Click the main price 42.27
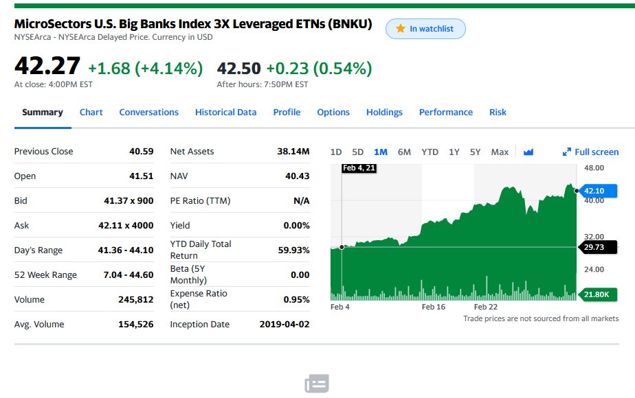This screenshot has width=635, height=398. 47,65
